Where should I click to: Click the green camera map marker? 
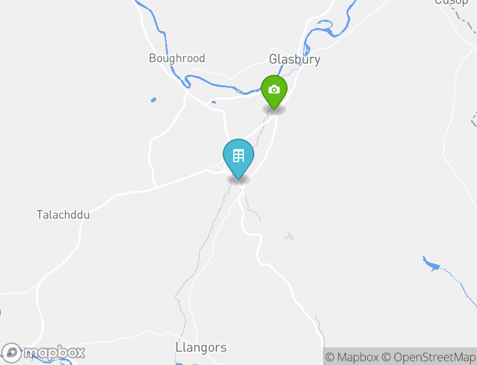(x=274, y=92)
